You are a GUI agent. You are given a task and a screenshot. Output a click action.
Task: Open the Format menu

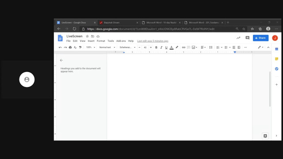click(101, 41)
